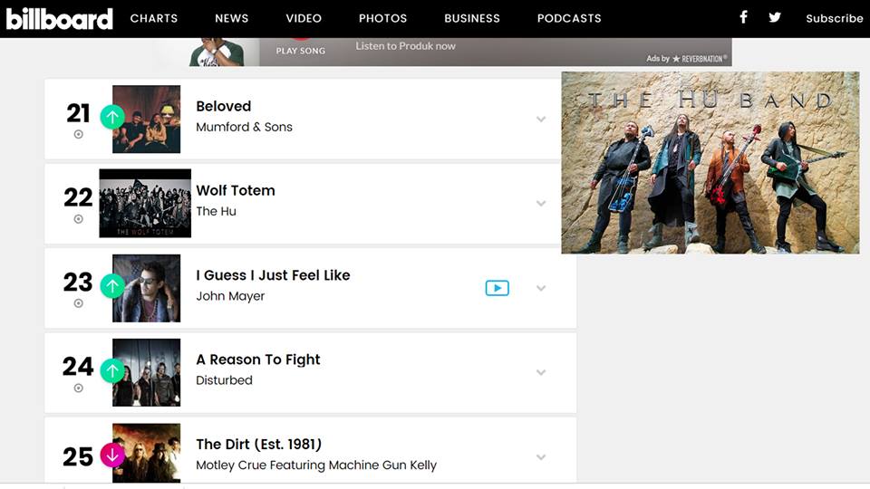The width and height of the screenshot is (870, 489).
Task: Click the small circle icon under rank 23
Action: click(78, 303)
